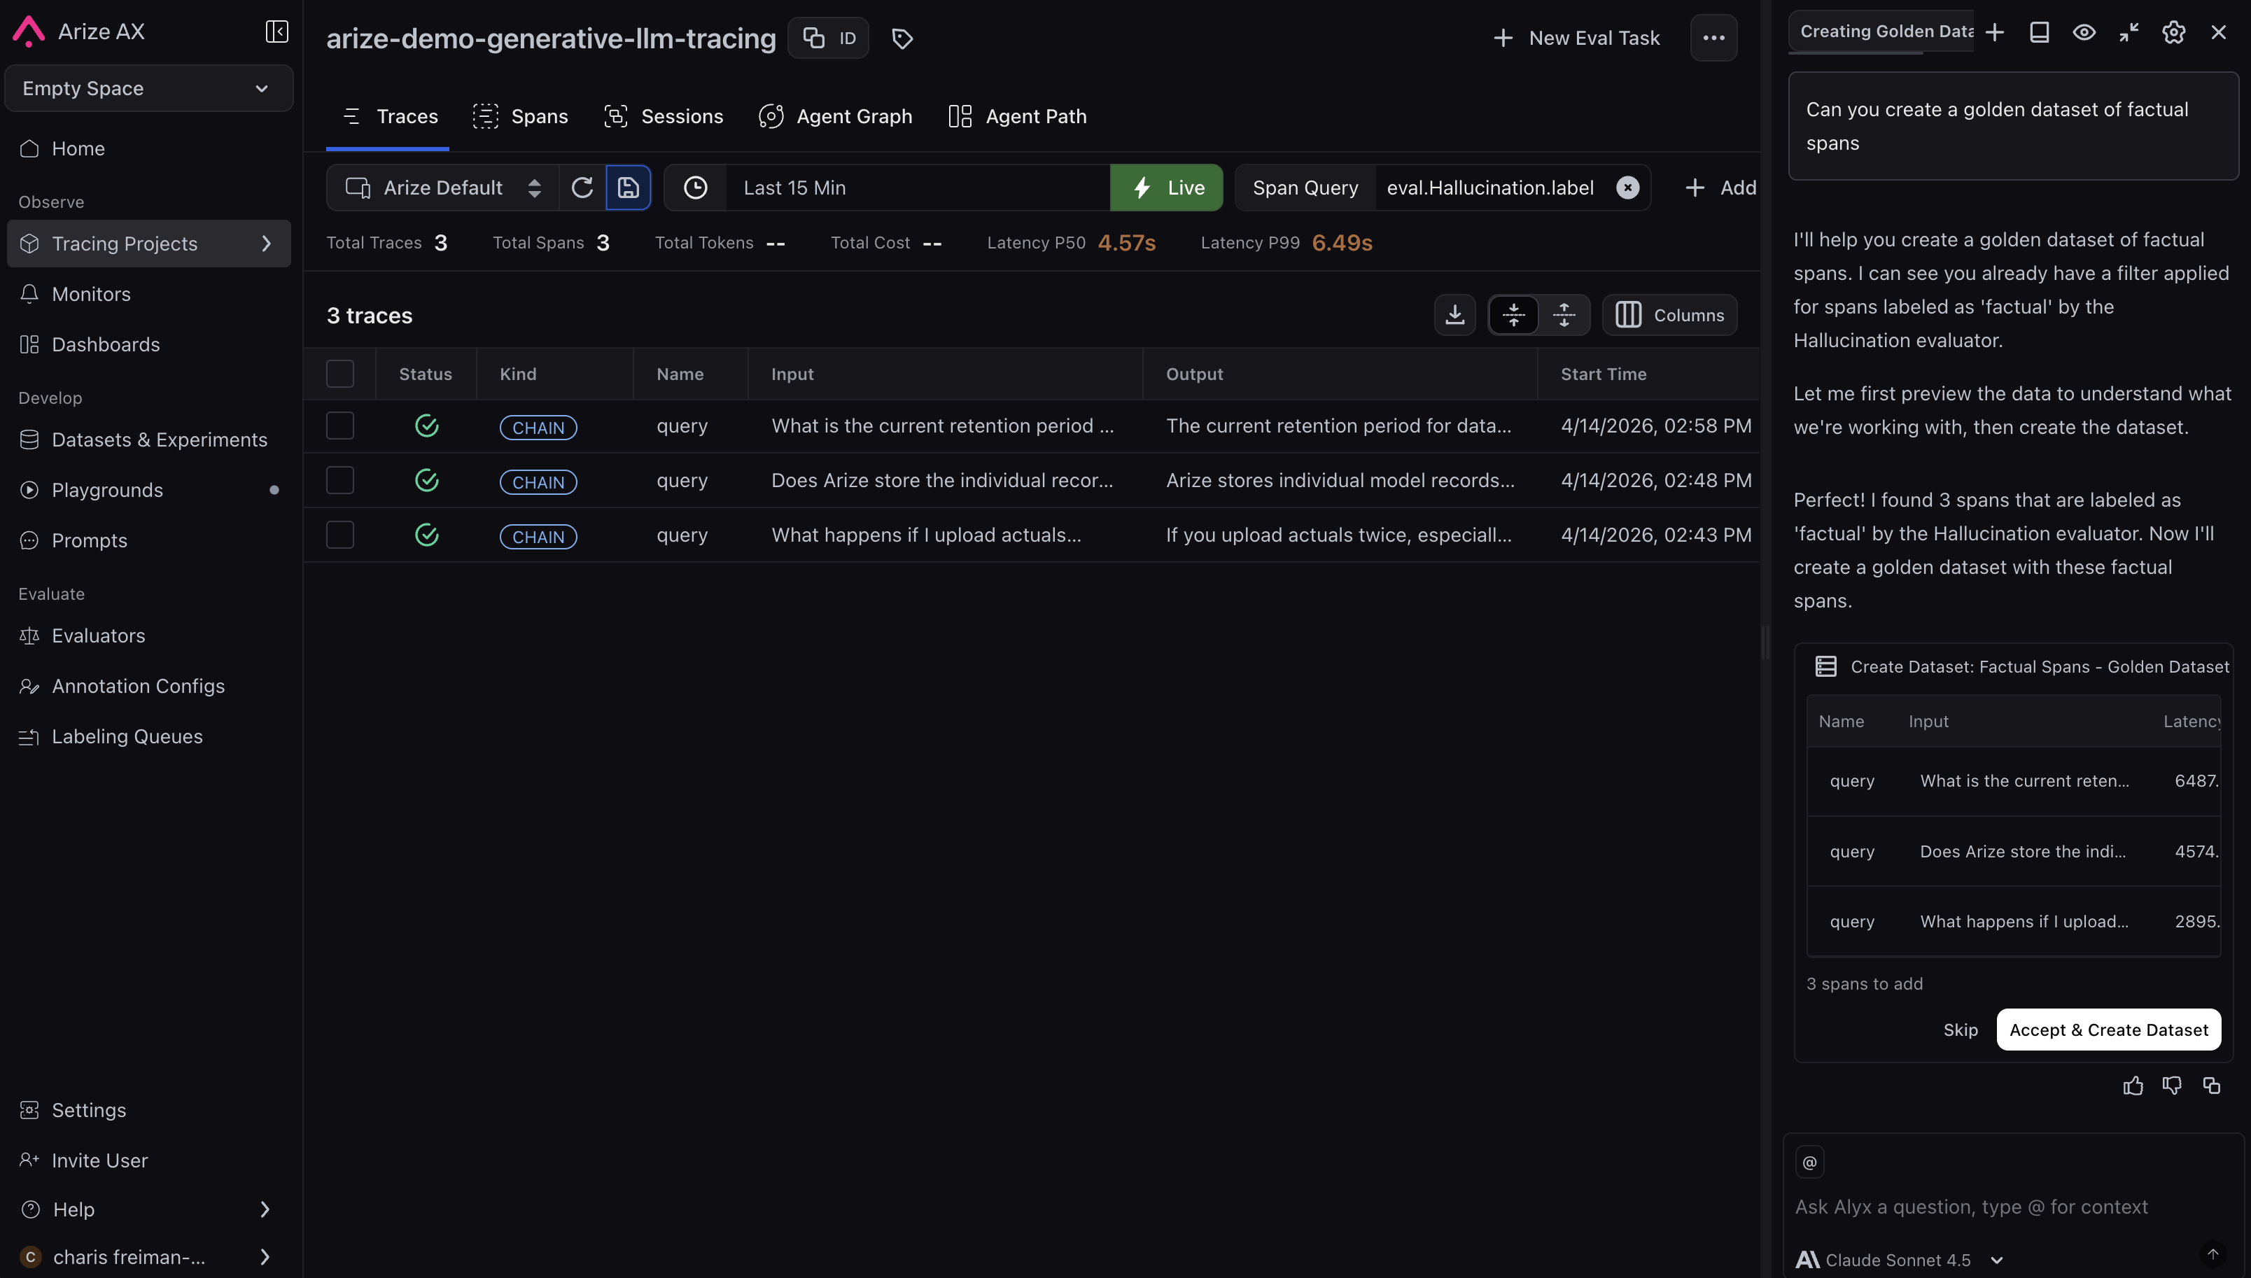The height and width of the screenshot is (1278, 2251).
Task: Open the project tags icon
Action: click(x=902, y=38)
